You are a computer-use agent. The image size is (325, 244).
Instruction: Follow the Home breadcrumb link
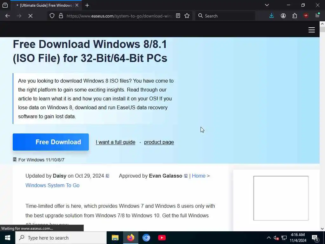tap(199, 176)
